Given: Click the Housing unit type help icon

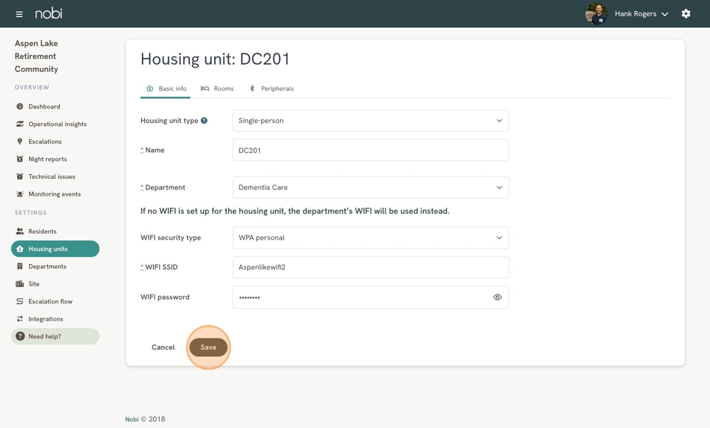Looking at the screenshot, I should click(x=204, y=120).
